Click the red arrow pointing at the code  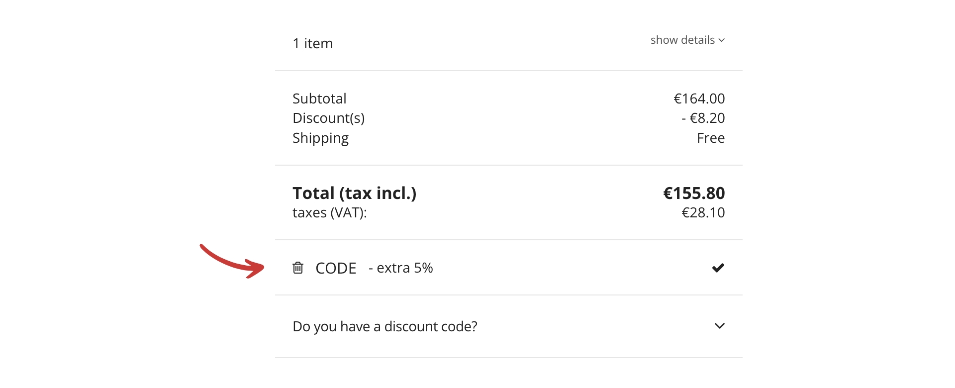(233, 262)
